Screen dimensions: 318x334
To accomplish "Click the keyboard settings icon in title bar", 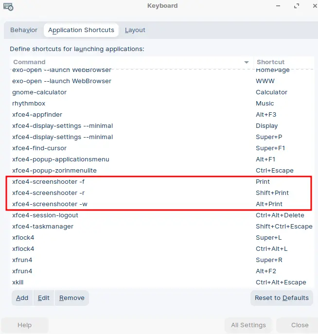I will coord(8,7).
